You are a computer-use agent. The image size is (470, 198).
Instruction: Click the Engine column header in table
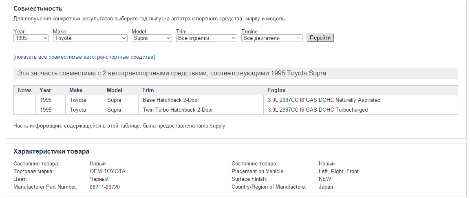(x=276, y=90)
